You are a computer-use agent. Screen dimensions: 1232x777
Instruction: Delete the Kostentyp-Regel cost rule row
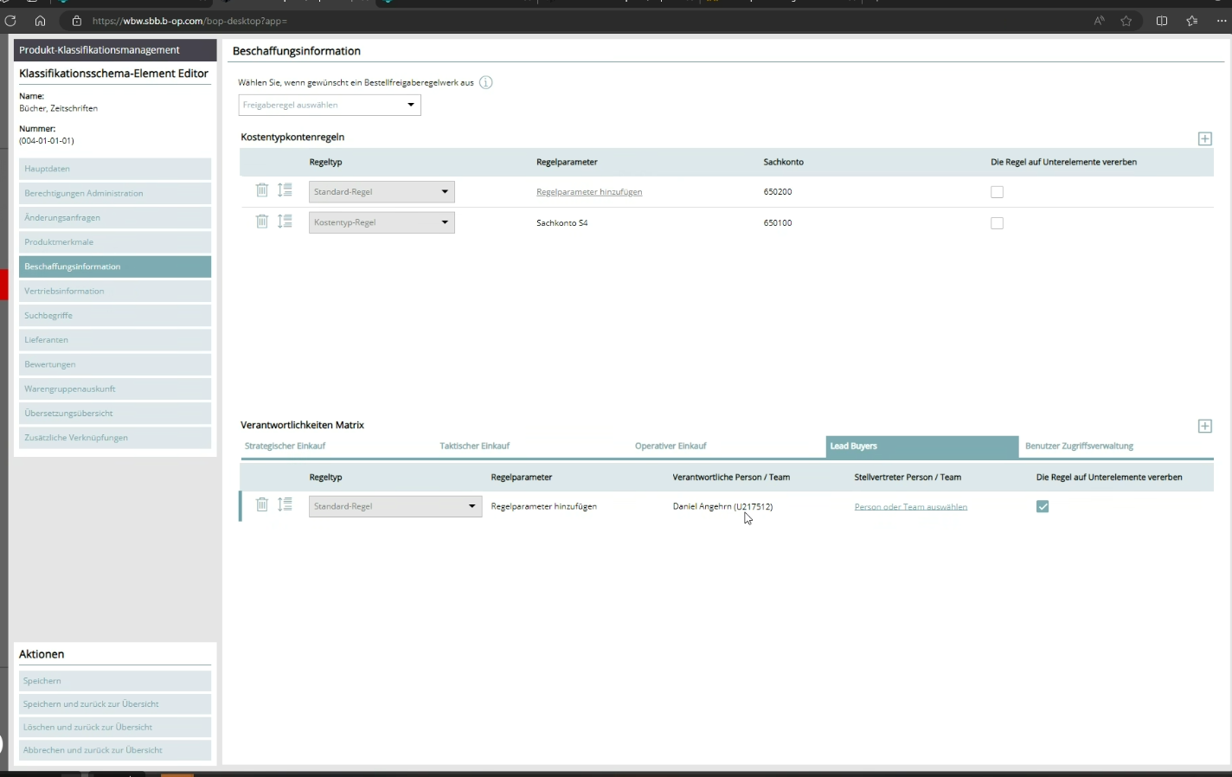coord(261,222)
